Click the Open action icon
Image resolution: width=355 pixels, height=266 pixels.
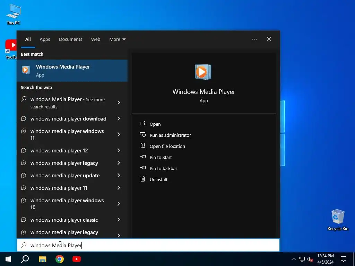coord(142,124)
